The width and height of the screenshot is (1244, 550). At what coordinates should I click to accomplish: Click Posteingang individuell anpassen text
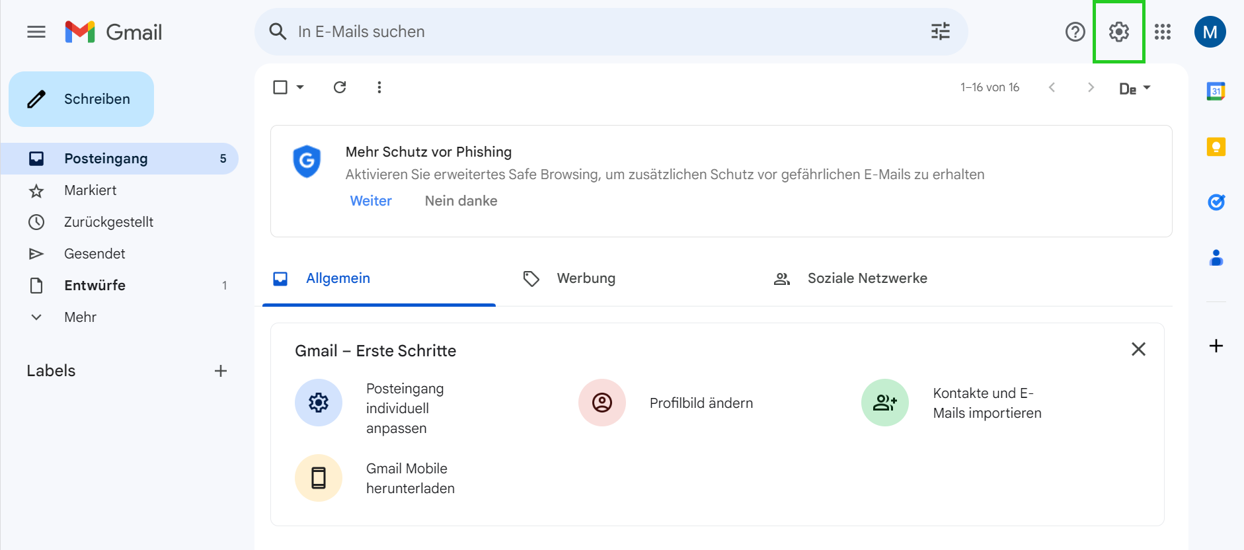[405, 409]
